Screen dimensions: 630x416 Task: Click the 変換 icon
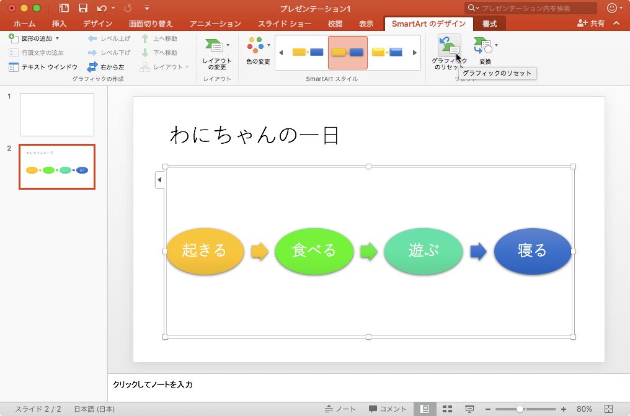point(481,46)
